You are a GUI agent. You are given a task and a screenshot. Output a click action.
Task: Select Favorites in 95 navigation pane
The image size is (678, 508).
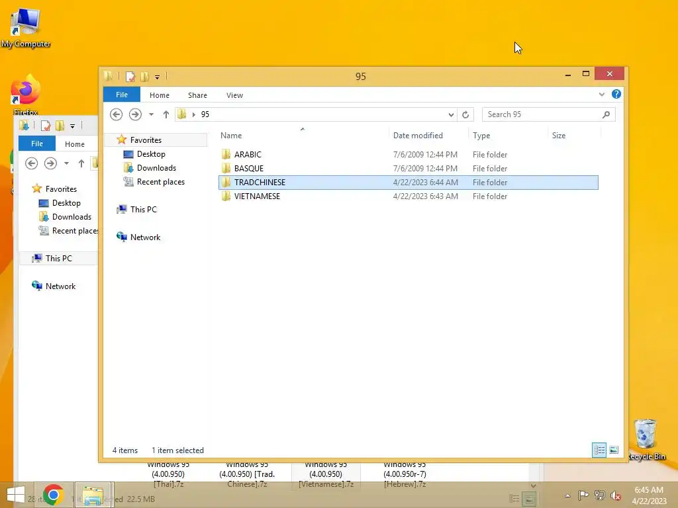[145, 140]
